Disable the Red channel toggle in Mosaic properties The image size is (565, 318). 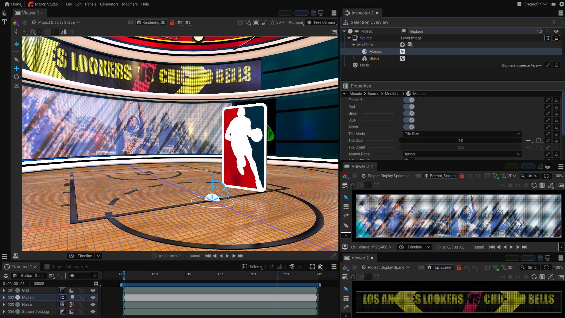[409, 107]
